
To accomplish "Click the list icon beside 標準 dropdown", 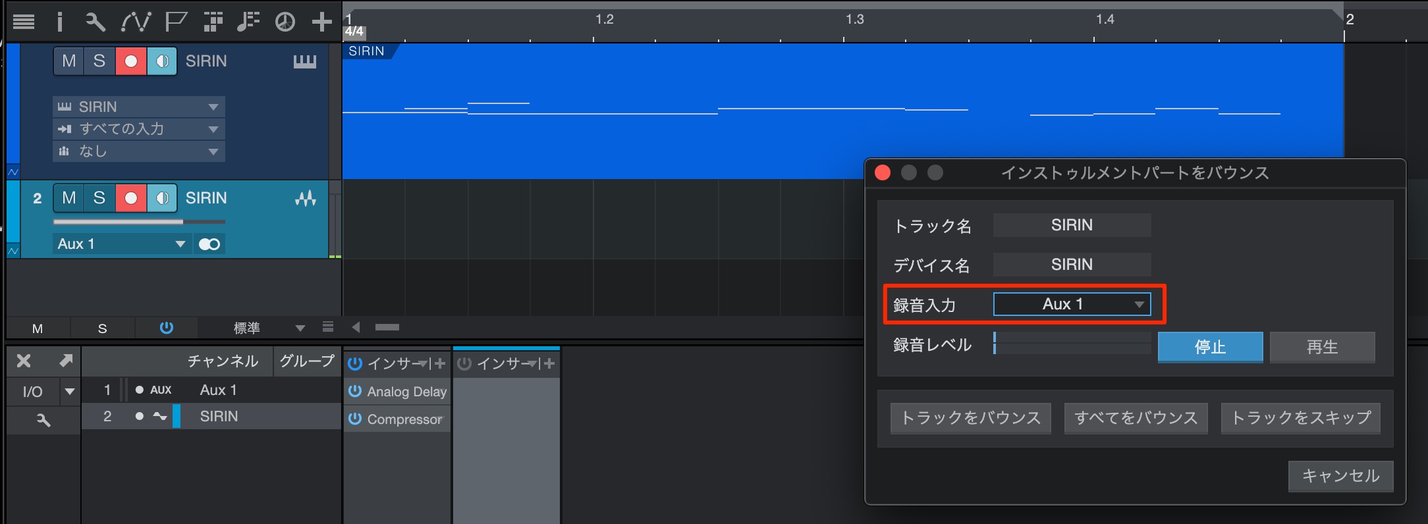I will tap(328, 327).
